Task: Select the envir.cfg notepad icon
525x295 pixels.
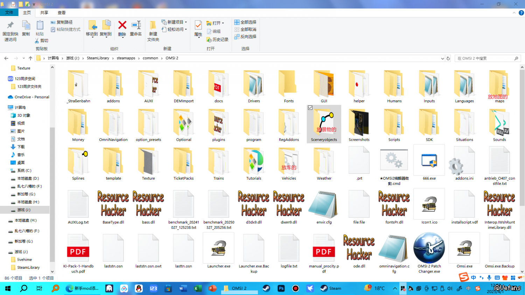Action: pos(324,204)
